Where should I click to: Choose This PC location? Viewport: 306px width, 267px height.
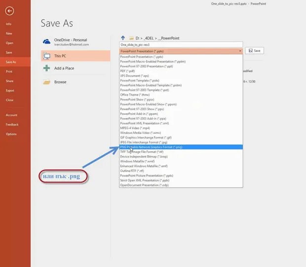(x=76, y=56)
